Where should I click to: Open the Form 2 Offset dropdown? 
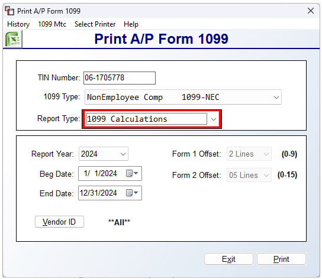click(249, 175)
